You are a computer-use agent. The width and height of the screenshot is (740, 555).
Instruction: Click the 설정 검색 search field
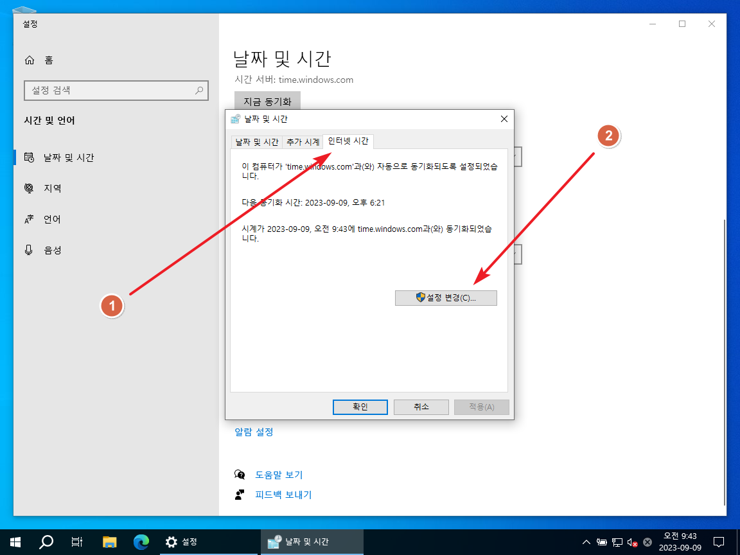point(116,90)
